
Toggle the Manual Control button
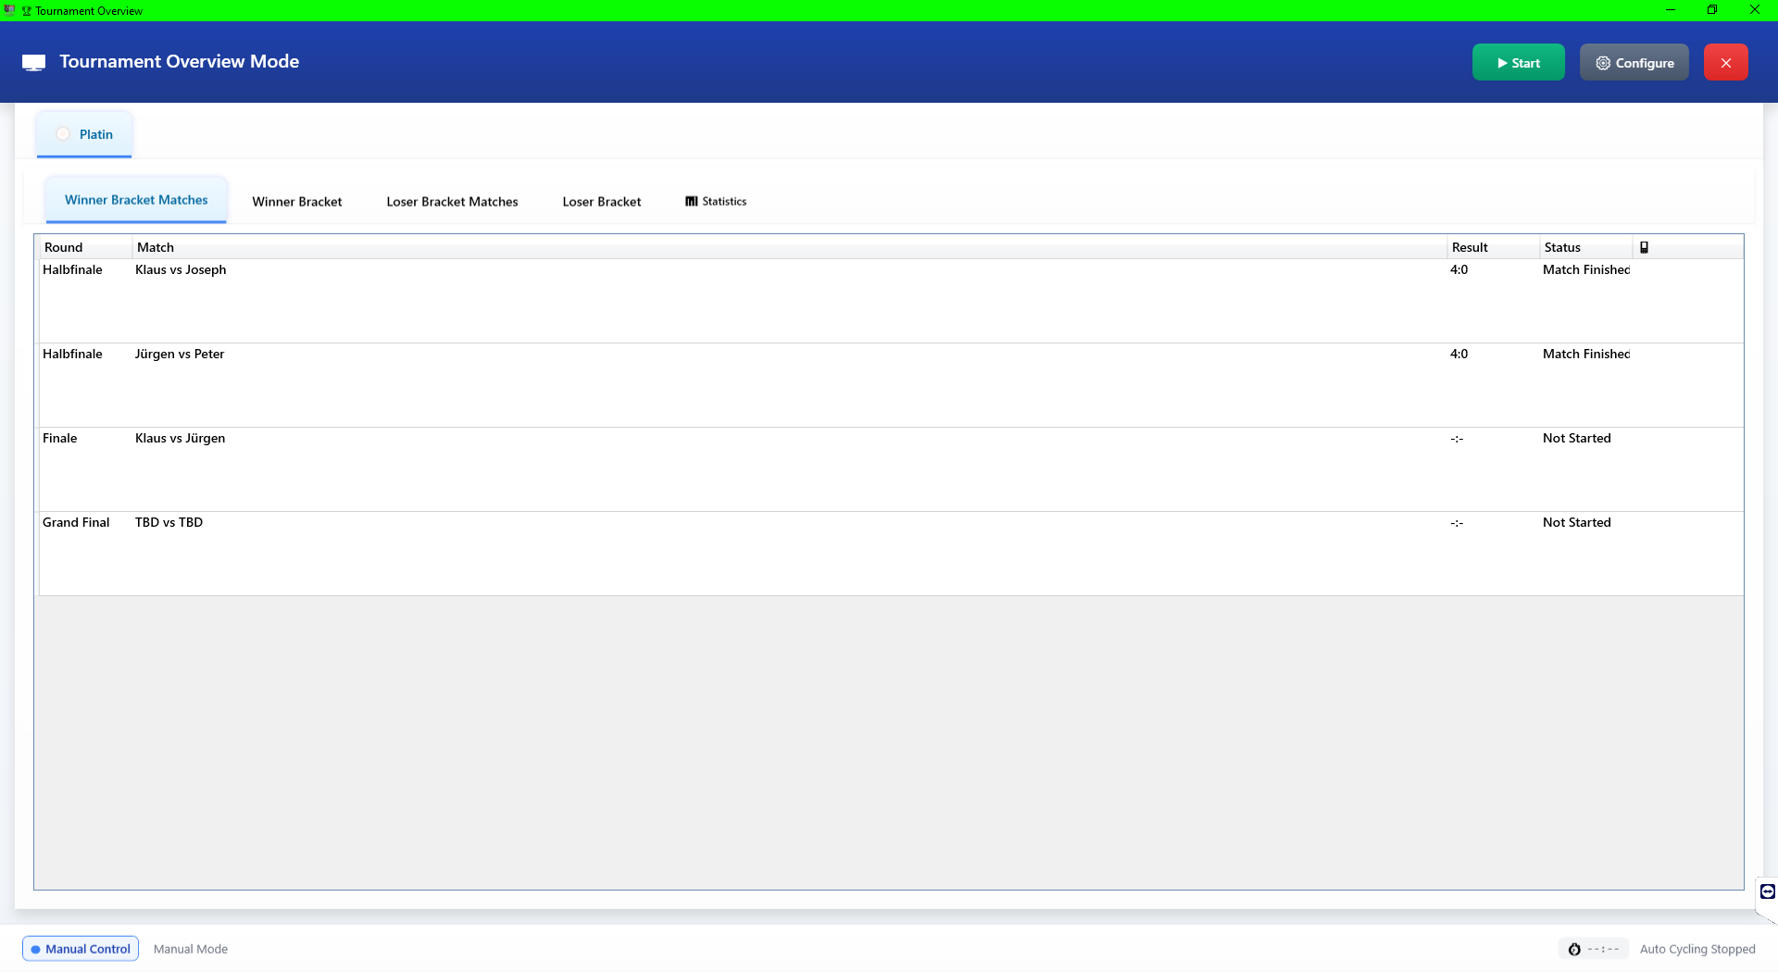[x=81, y=949]
